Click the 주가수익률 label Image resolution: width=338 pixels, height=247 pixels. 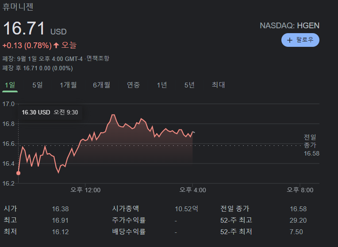[x=129, y=220]
